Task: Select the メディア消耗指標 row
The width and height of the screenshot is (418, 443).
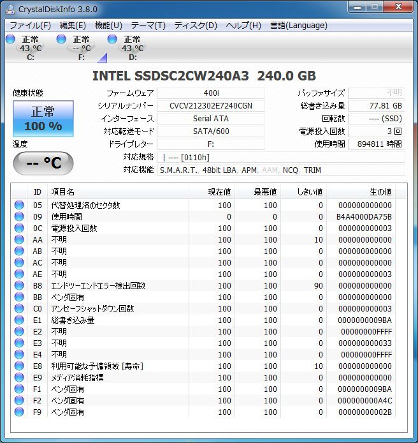Action: [203, 377]
